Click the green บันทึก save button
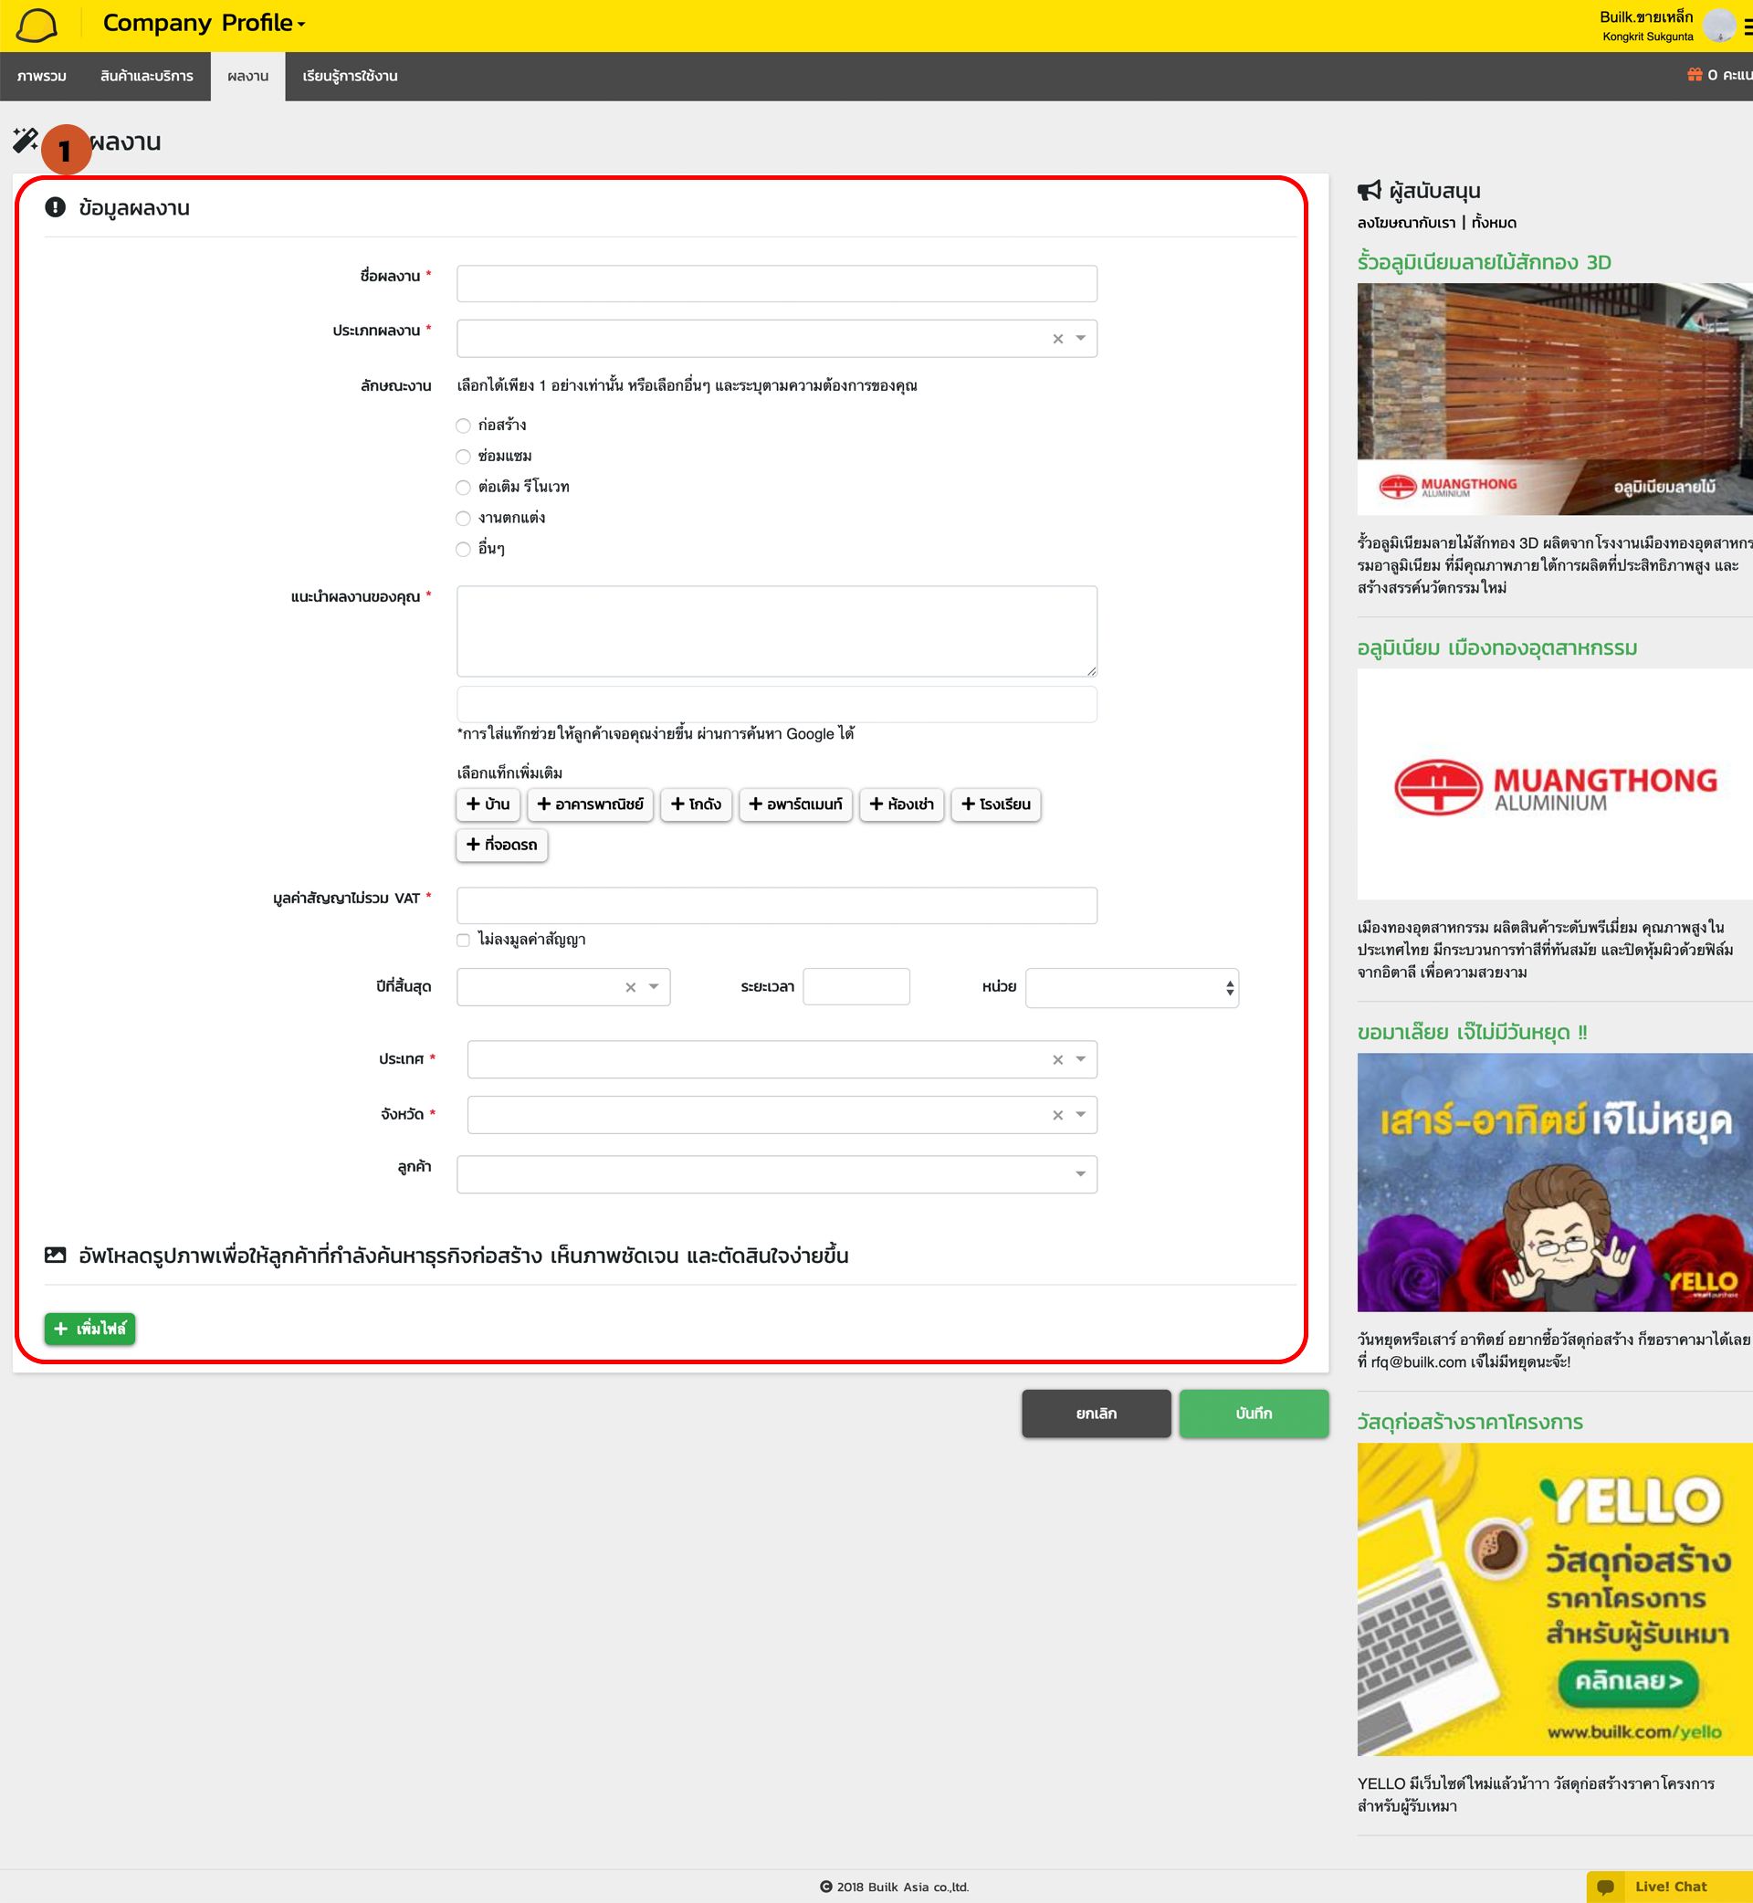 [x=1254, y=1414]
